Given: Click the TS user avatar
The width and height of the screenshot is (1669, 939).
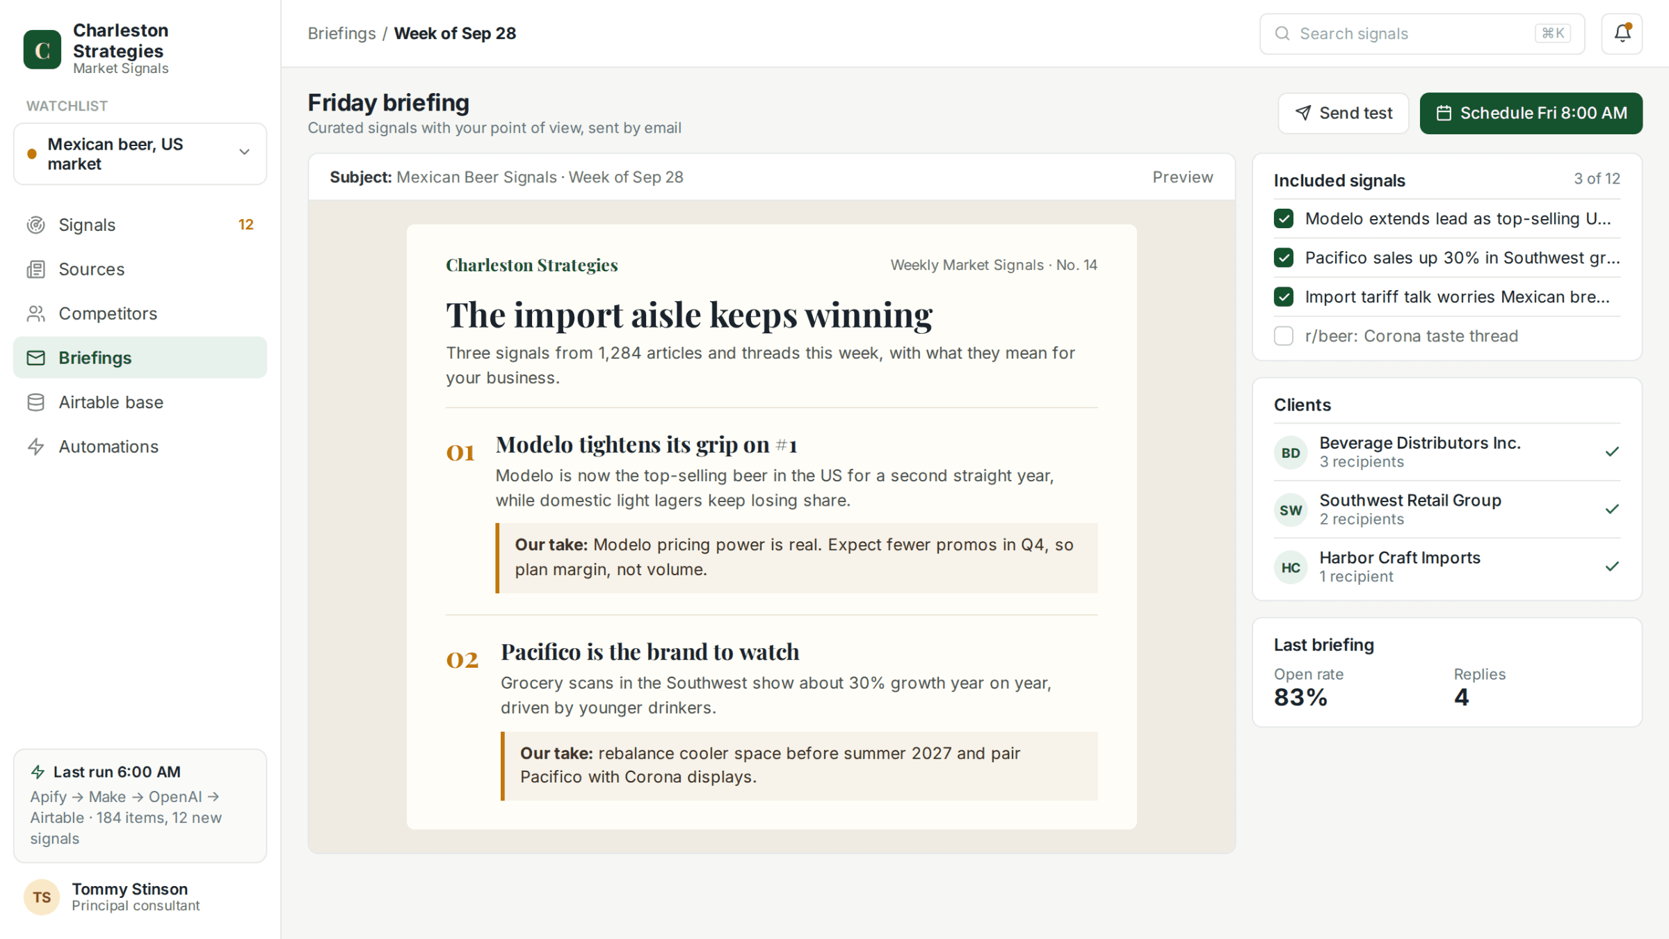Looking at the screenshot, I should (x=42, y=897).
